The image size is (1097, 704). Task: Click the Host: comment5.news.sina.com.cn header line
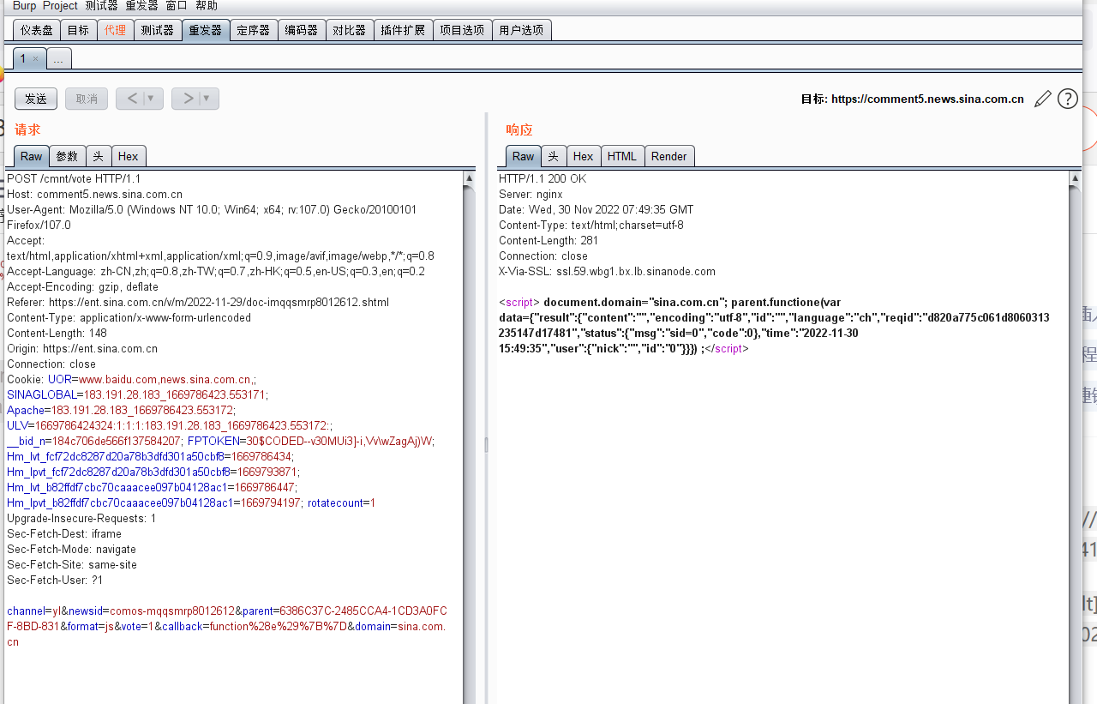click(x=94, y=195)
